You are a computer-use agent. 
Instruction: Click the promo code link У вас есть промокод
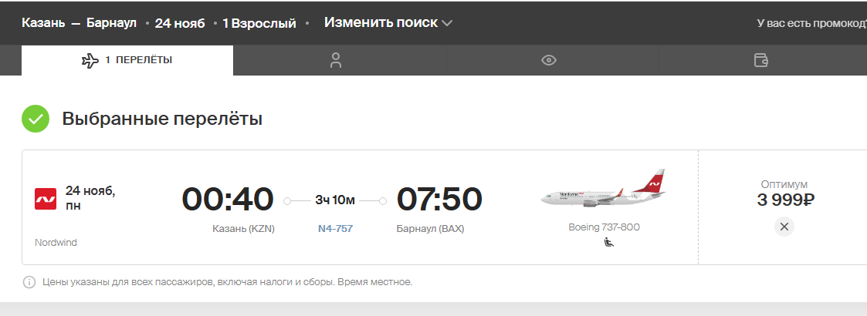tap(811, 23)
